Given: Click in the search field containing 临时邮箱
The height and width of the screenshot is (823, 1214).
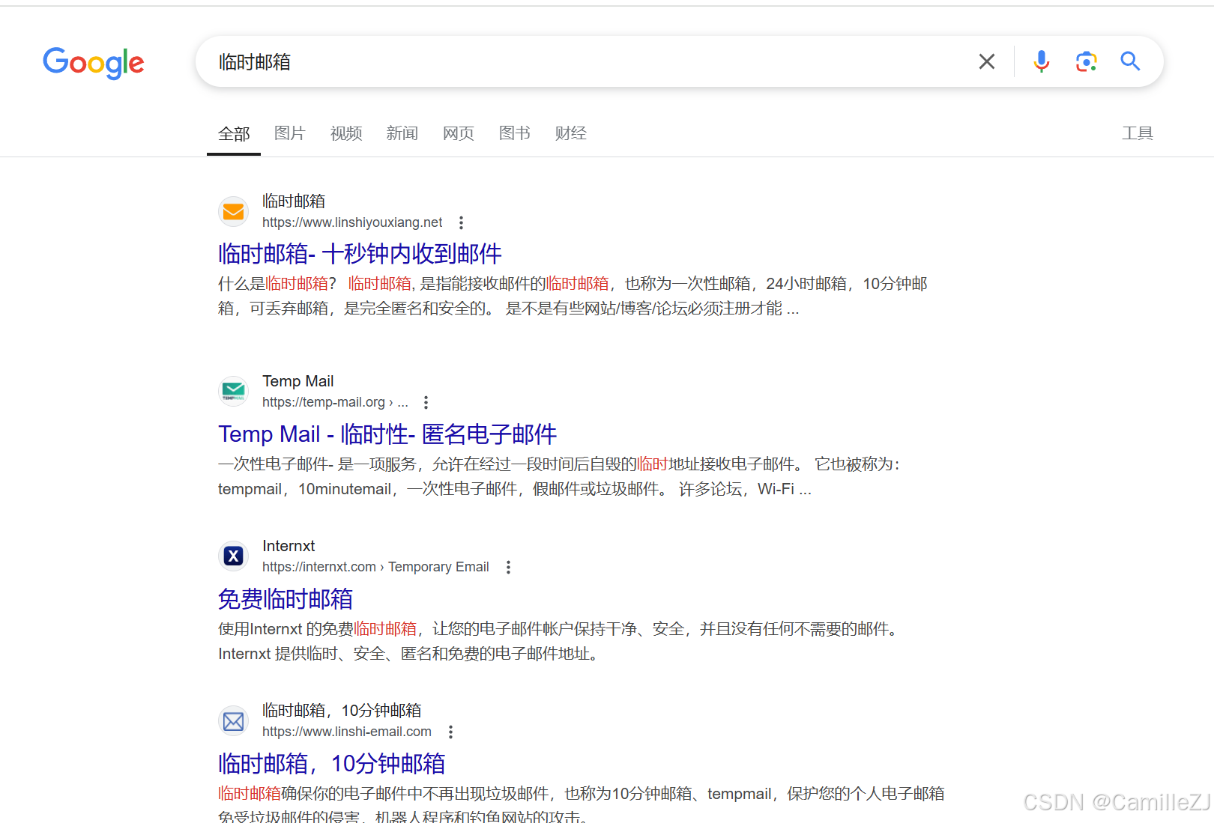Looking at the screenshot, I should (585, 61).
